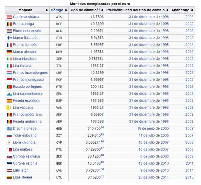
Task: Click the Lithuanian flag icon
Action: coord(9,177)
